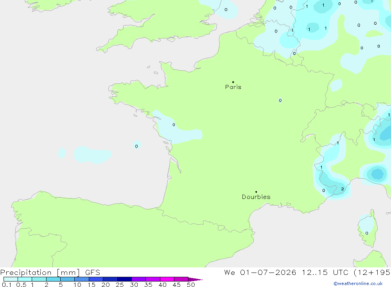The image size is (391, 287).
Task: Select the dark blue 20-25 legend swatch
Action: 110,279
